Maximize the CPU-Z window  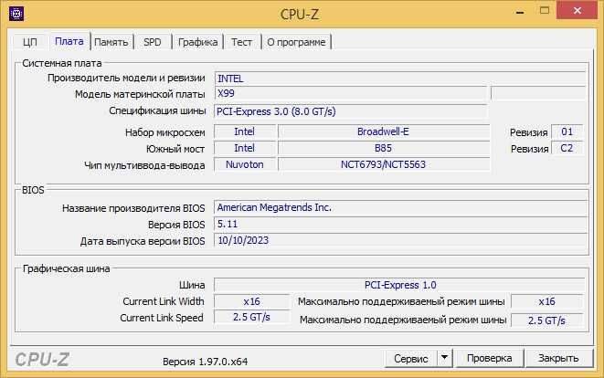(545, 11)
